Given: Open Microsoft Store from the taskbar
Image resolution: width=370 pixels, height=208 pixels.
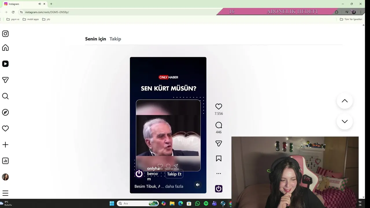Looking at the screenshot, I should tap(189, 203).
